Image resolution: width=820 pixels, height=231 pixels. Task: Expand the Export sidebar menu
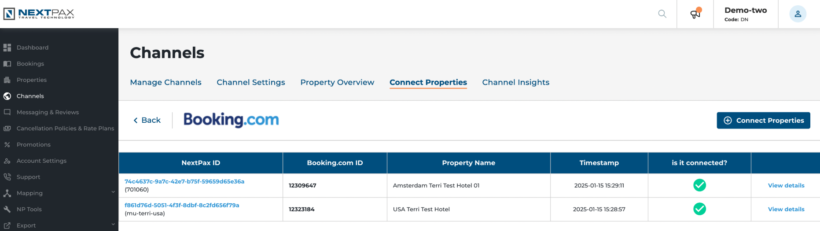59,225
